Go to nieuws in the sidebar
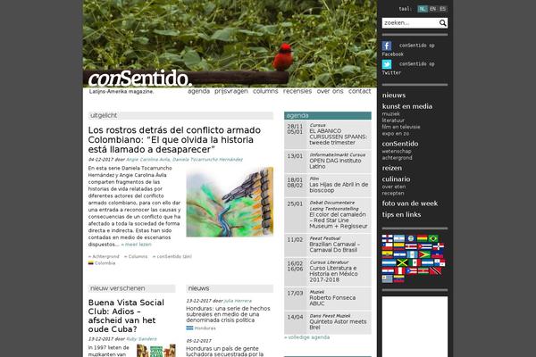 click(x=394, y=95)
